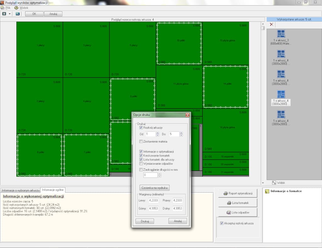Click the red X delete sheet icon
Viewport: 322px width, 248px height.
[x=271, y=25]
